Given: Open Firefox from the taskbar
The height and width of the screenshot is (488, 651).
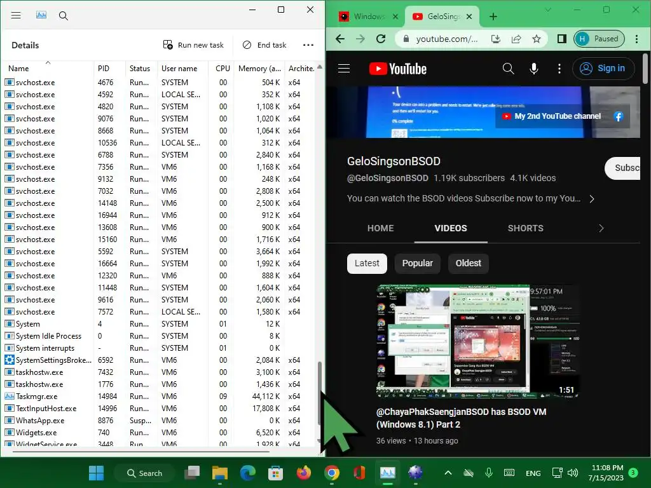Looking at the screenshot, I should 304,473.
